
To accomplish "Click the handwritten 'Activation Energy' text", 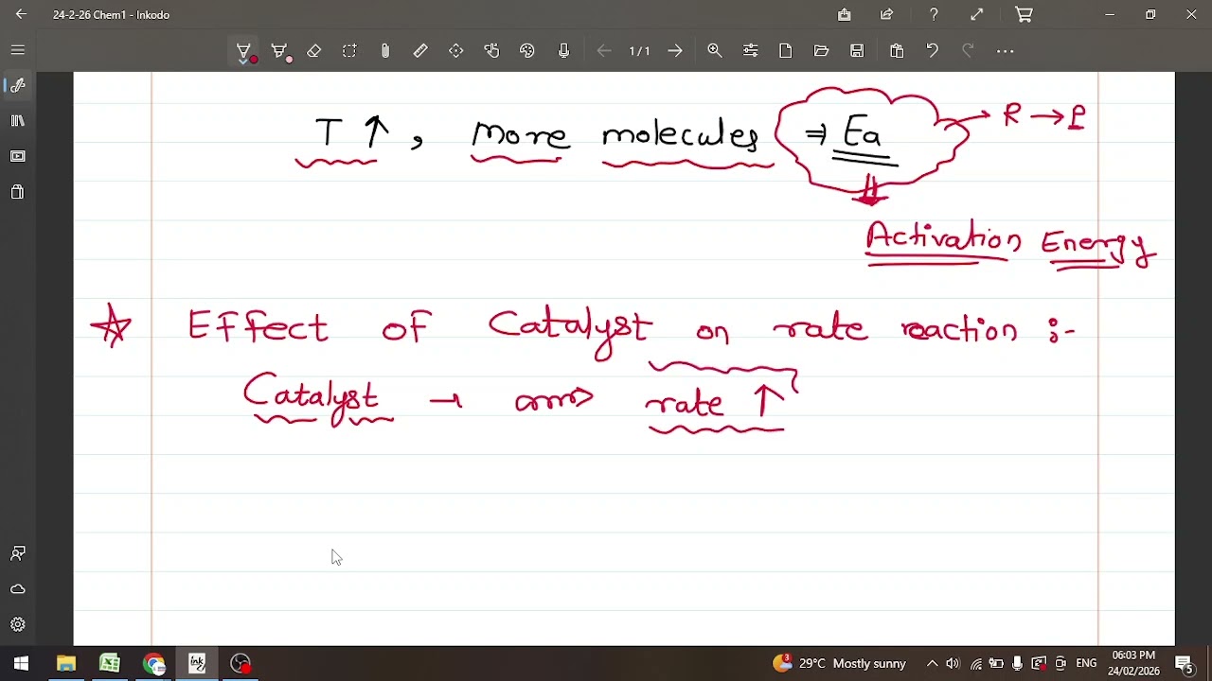I will pyautogui.click(x=1010, y=244).
